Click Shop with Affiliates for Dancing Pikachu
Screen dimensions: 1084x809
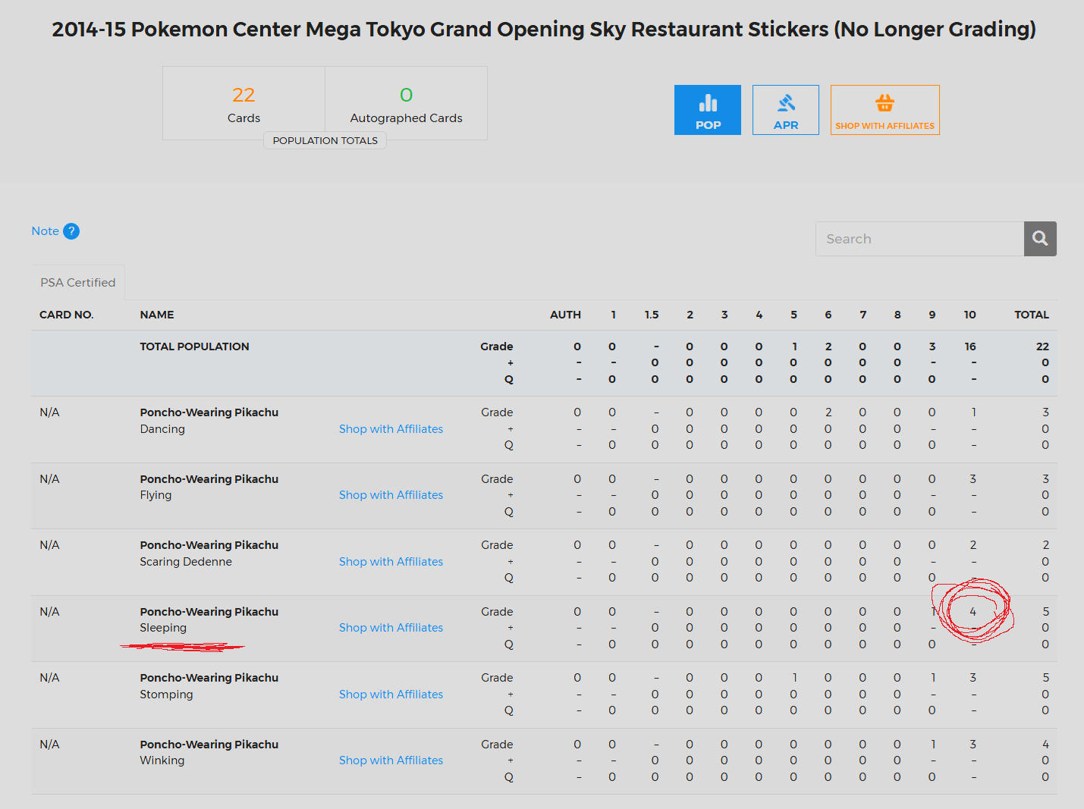pos(391,429)
